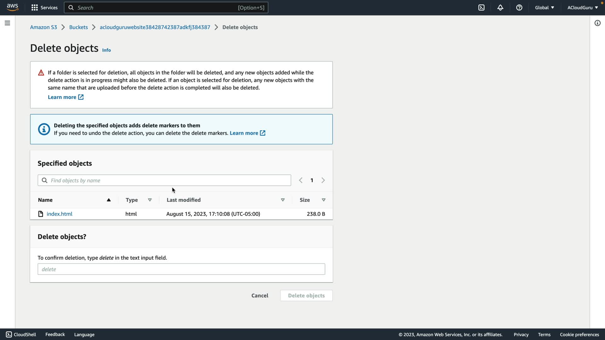Screen dimensions: 605x340
Task: Click the Cancel button
Action: pyautogui.click(x=260, y=295)
